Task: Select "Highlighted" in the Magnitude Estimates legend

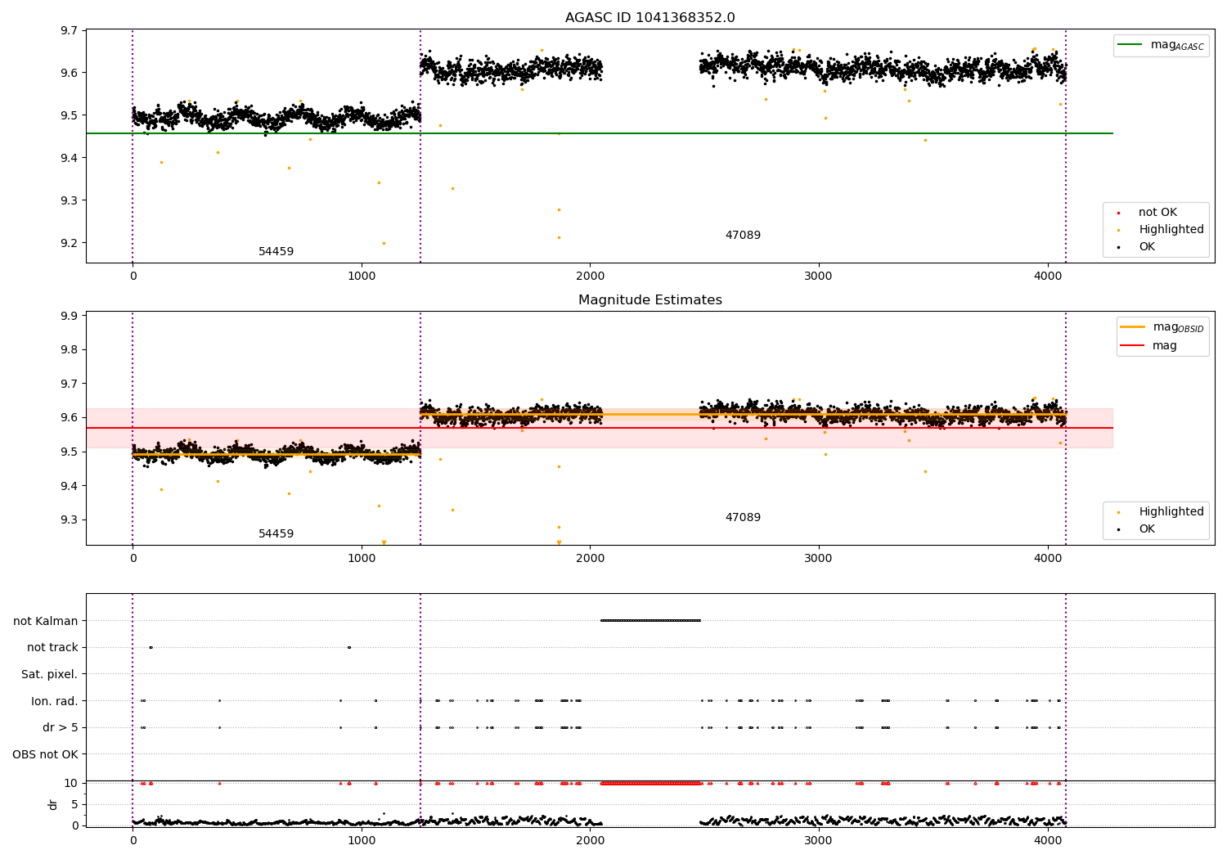Action: 1171,512
